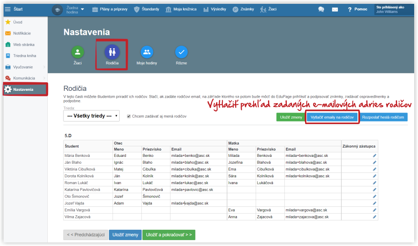Edit legal guardian for Dorota Kolníková
Screen dimensions: 418x246
pos(374,176)
